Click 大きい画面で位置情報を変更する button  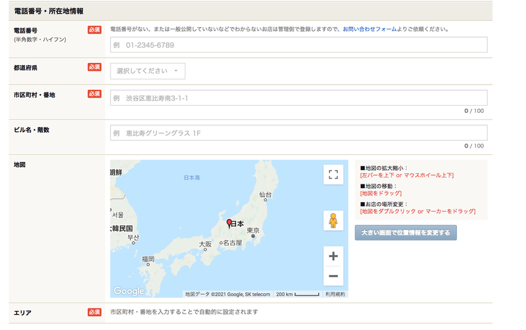click(406, 233)
